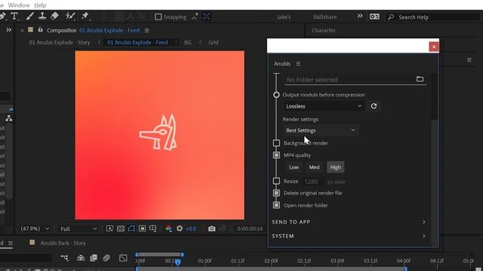Viewport: 483px width, 271px height.
Task: Set MP4 quality to Med
Action: (x=314, y=167)
